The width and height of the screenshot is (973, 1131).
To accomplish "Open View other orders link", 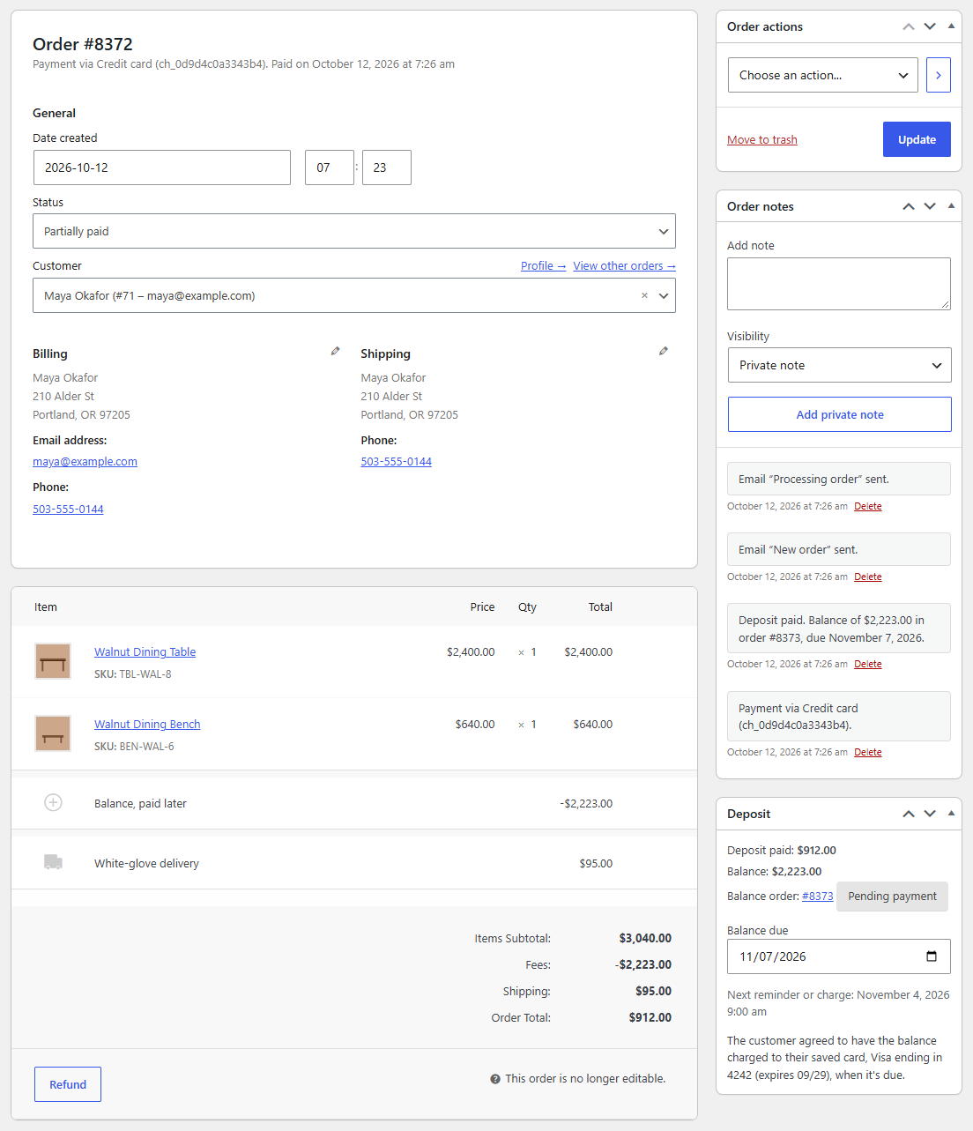I will click(624, 265).
